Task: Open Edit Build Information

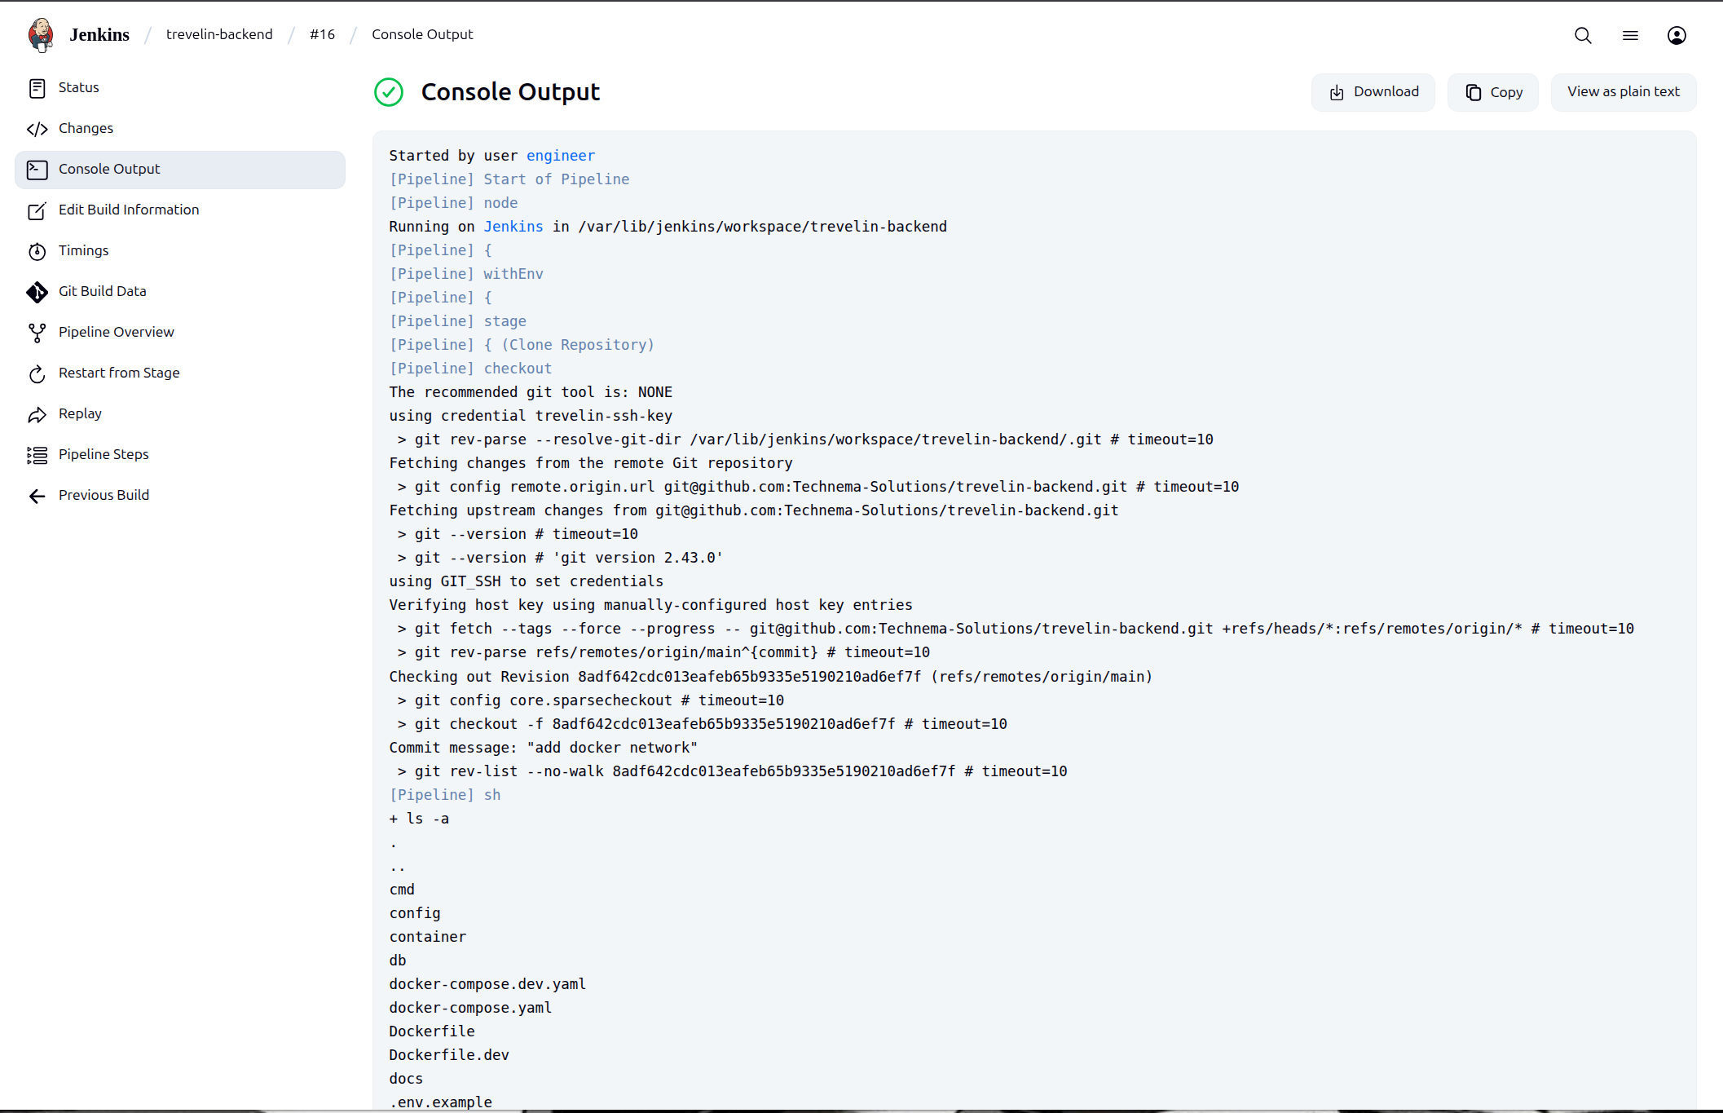Action: [129, 210]
